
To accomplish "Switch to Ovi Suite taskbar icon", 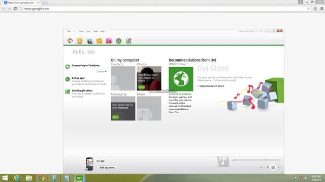I will tap(79, 178).
